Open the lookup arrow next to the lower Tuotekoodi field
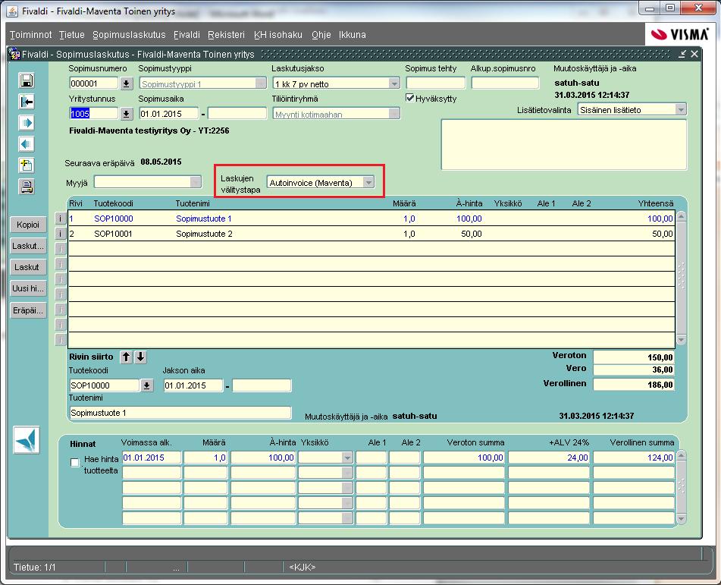Image resolution: width=721 pixels, height=585 pixels. (x=146, y=385)
